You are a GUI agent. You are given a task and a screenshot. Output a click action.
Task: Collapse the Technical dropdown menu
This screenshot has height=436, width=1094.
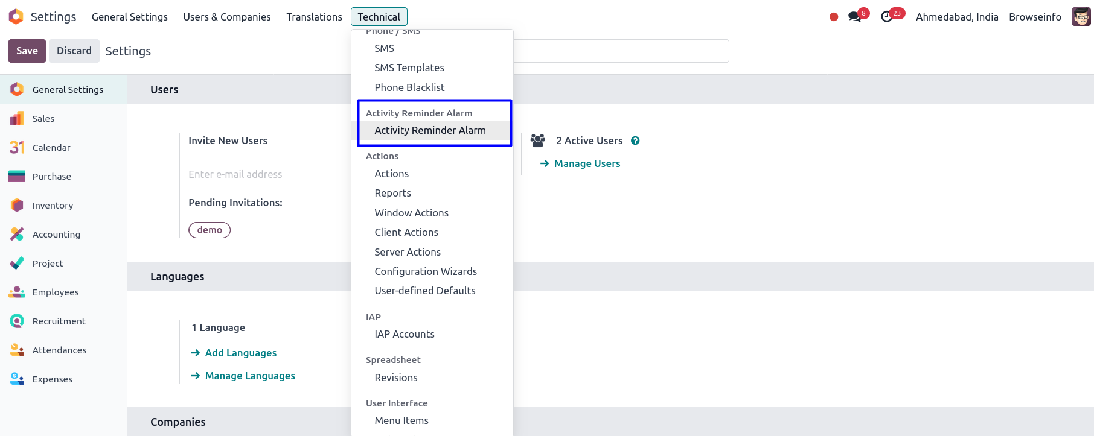[x=379, y=17]
